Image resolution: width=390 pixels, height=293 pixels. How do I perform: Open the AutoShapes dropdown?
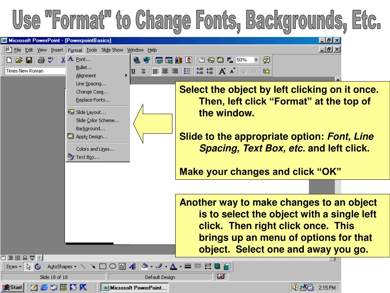pos(62,267)
